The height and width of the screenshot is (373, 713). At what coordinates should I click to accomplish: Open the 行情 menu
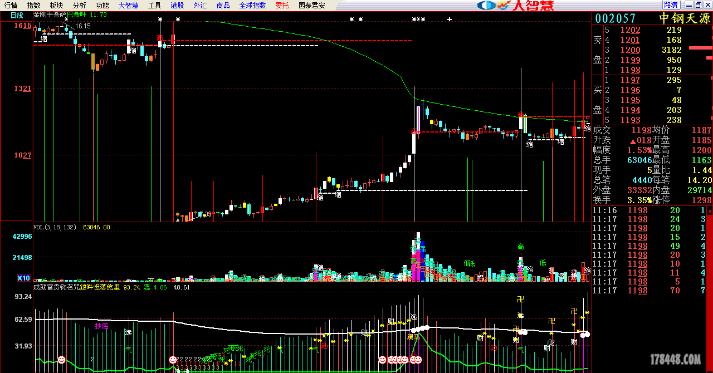(11, 6)
